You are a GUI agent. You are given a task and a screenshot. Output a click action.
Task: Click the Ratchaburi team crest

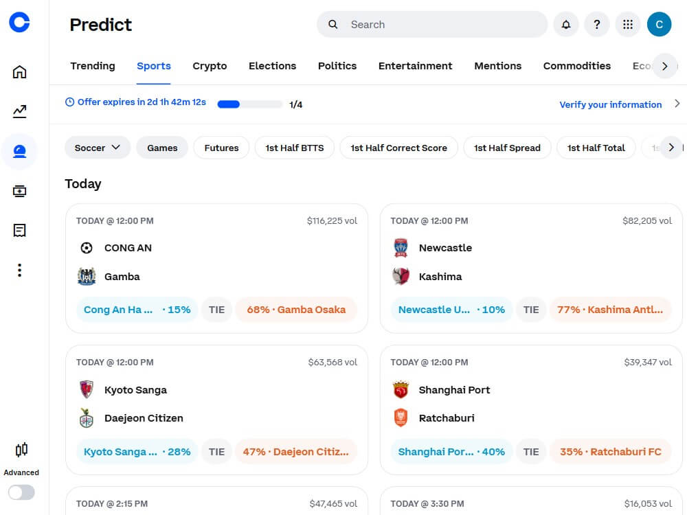tap(401, 417)
